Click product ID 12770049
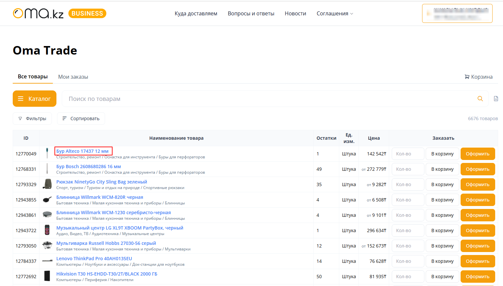Viewport: 503px width, 286px height. (x=26, y=154)
